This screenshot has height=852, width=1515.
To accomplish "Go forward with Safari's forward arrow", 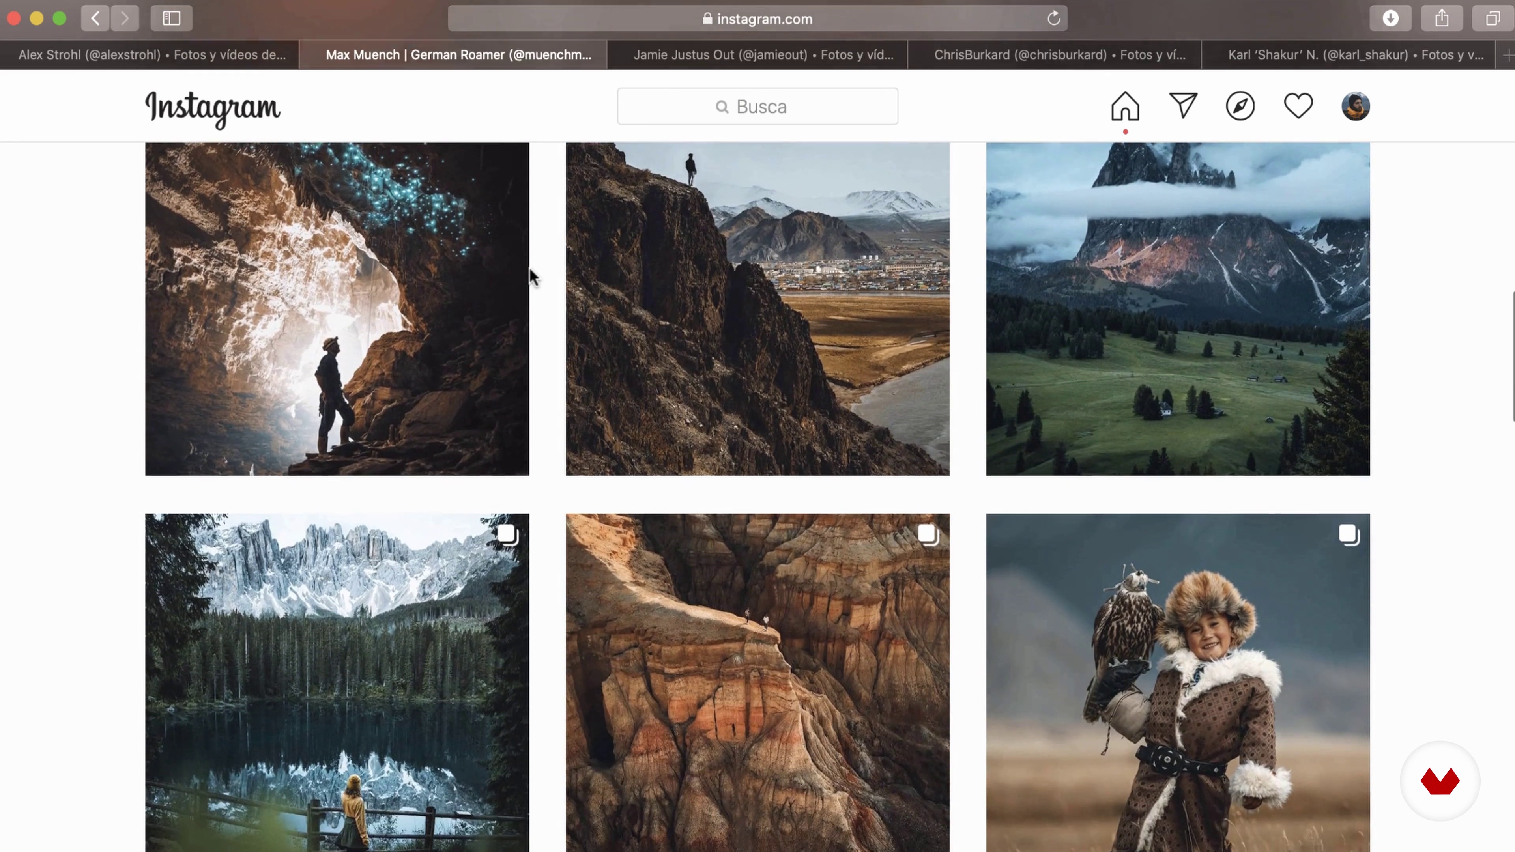I will [x=125, y=18].
